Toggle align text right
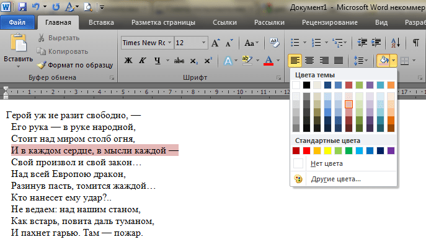The height and width of the screenshot is (250, 426). coord(324,61)
